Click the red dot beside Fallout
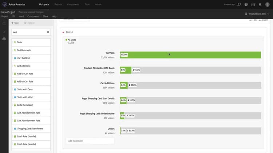The width and height of the screenshot is (273, 153). (63, 32)
